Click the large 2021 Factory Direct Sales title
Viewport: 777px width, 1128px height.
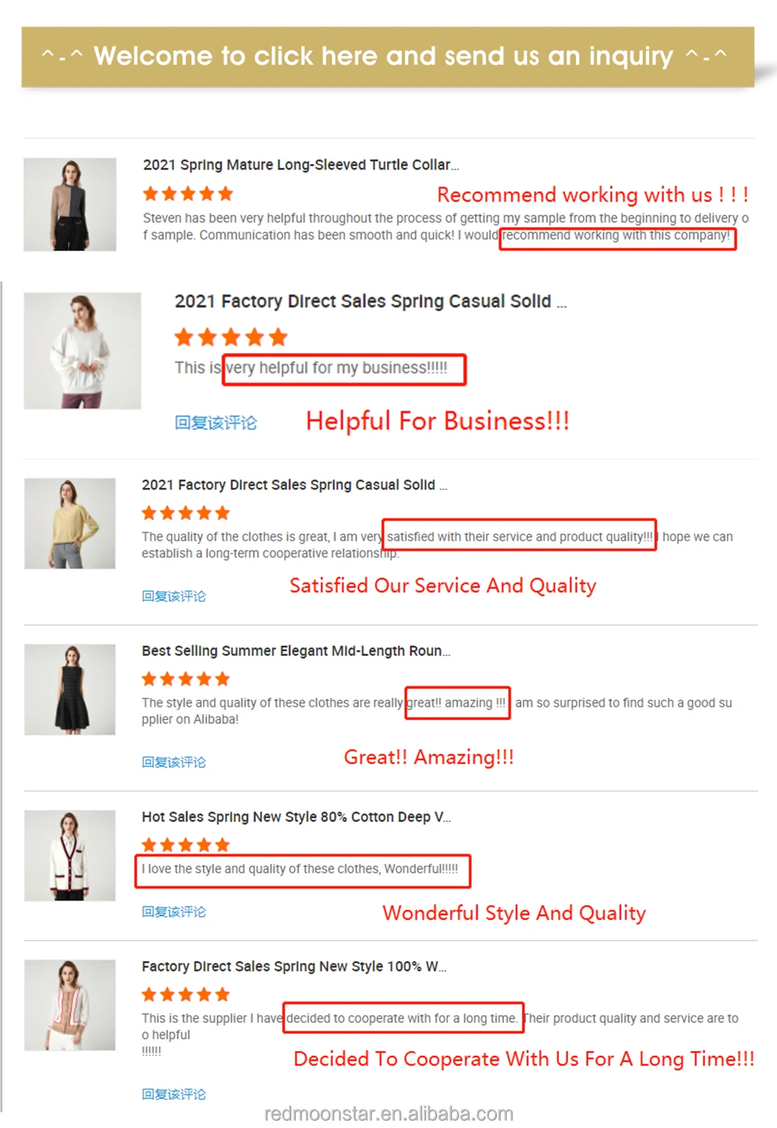370,301
